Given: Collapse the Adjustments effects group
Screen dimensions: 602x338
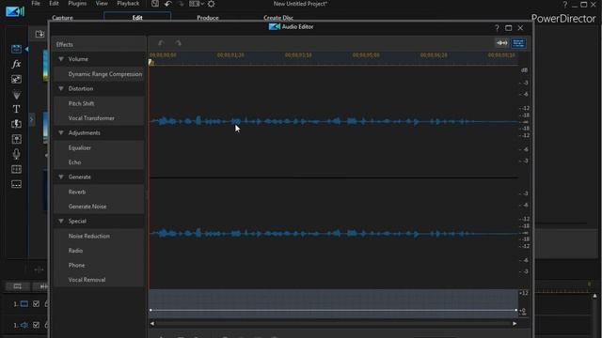Looking at the screenshot, I should coord(61,132).
